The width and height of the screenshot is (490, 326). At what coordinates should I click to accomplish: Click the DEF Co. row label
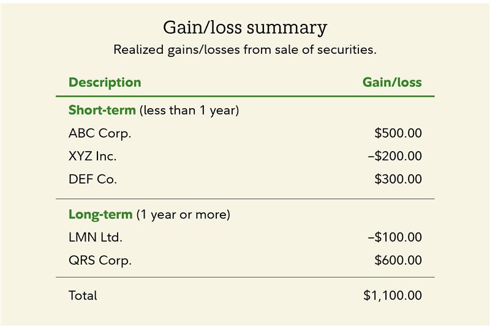(x=92, y=179)
